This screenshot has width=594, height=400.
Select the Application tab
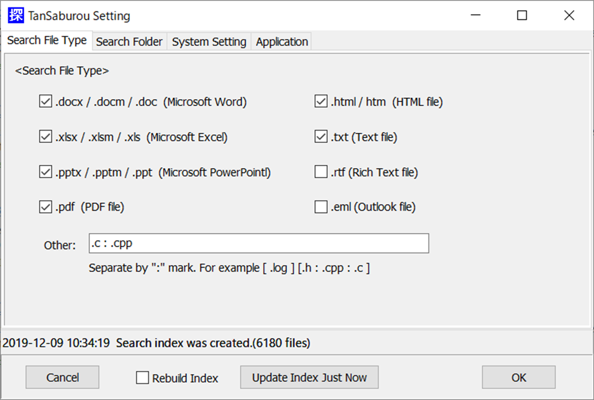[281, 42]
